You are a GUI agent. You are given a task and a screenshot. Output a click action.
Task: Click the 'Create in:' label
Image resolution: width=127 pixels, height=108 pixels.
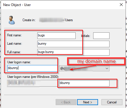(x=29, y=20)
